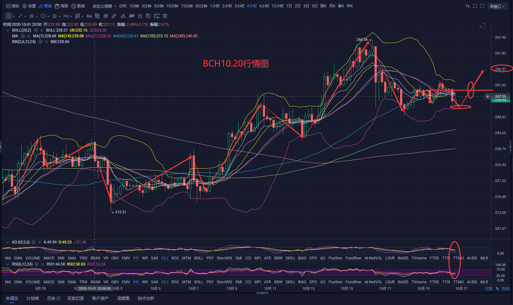Screen dimensions: 513x305
Task: Toggle the 画线 drawing mode
Action: 45,6
